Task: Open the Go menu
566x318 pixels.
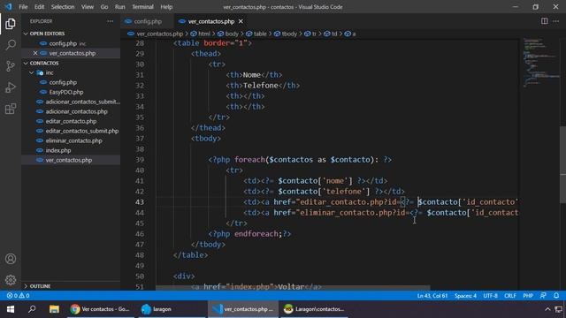Action: pos(104,7)
